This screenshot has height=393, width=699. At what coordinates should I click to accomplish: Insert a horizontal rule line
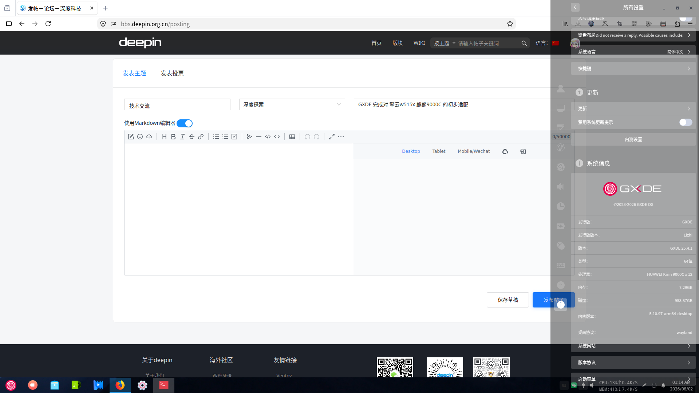[x=258, y=137]
